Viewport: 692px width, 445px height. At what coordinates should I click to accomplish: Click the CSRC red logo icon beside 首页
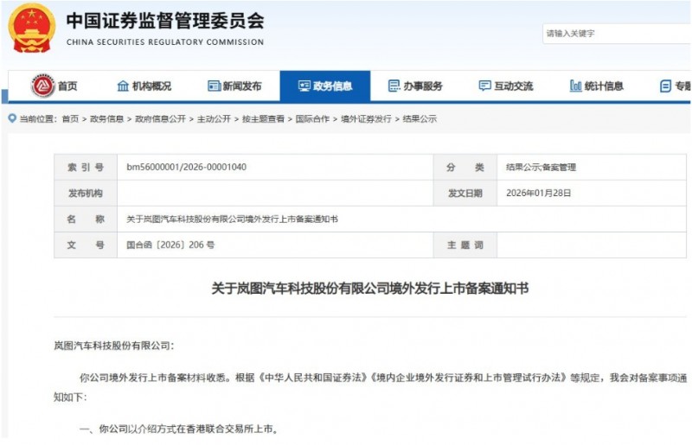click(x=42, y=86)
